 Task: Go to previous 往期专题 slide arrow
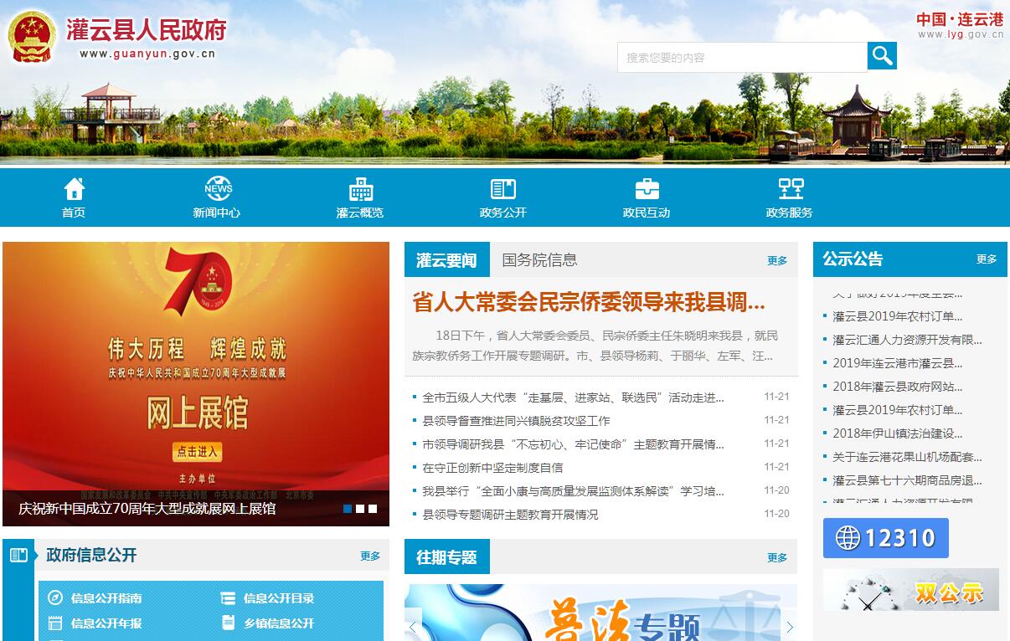tap(413, 626)
